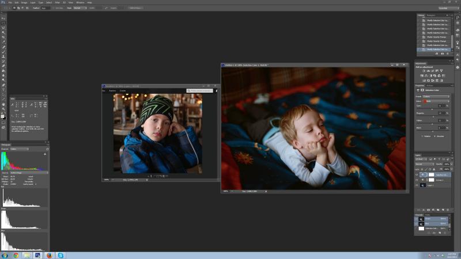Add layer mask from Layers panel bottom
The image size is (461, 259).
click(428, 210)
